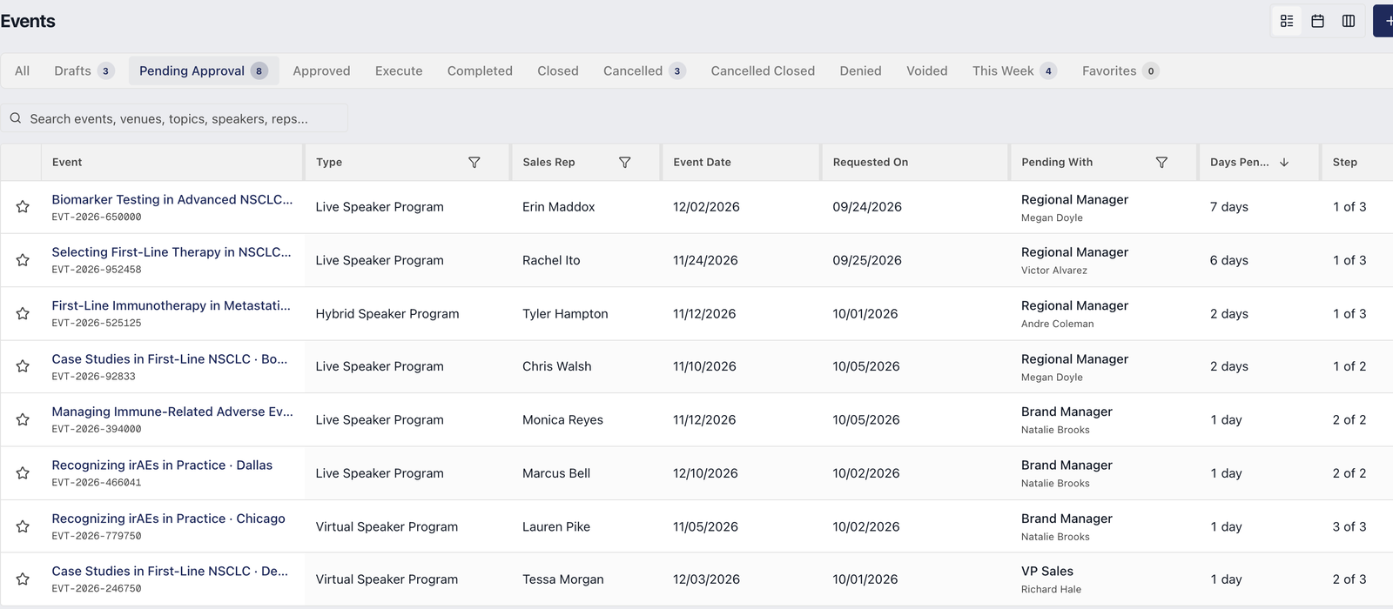This screenshot has height=609, width=1393.
Task: Open the Closed tab
Action: pyautogui.click(x=558, y=71)
